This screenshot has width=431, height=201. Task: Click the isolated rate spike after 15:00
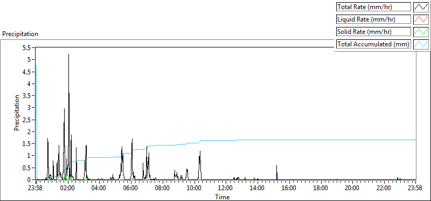(x=277, y=166)
